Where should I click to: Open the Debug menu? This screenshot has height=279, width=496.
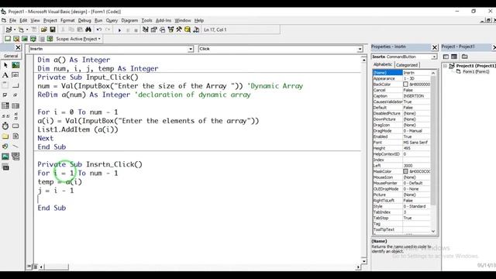click(x=84, y=21)
